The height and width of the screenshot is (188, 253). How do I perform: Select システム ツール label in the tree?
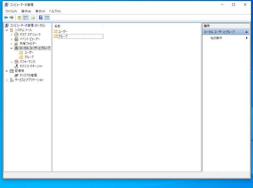[23, 30]
